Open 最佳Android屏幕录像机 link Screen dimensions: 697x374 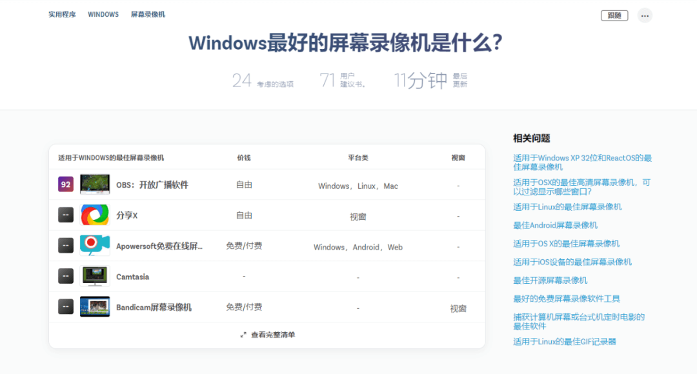[x=555, y=225]
